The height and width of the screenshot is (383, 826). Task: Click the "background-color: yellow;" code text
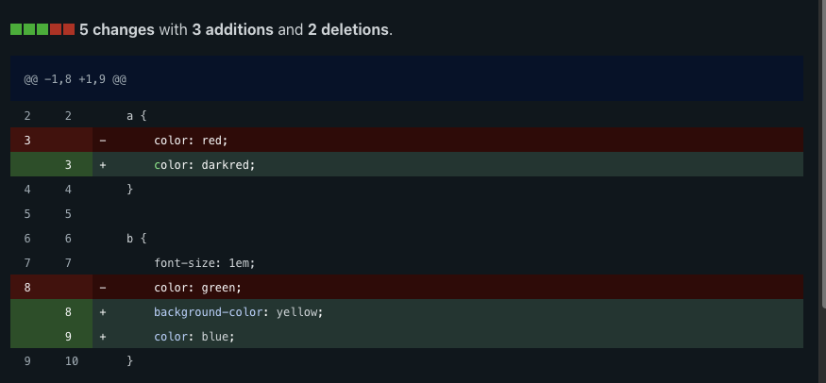click(x=238, y=311)
